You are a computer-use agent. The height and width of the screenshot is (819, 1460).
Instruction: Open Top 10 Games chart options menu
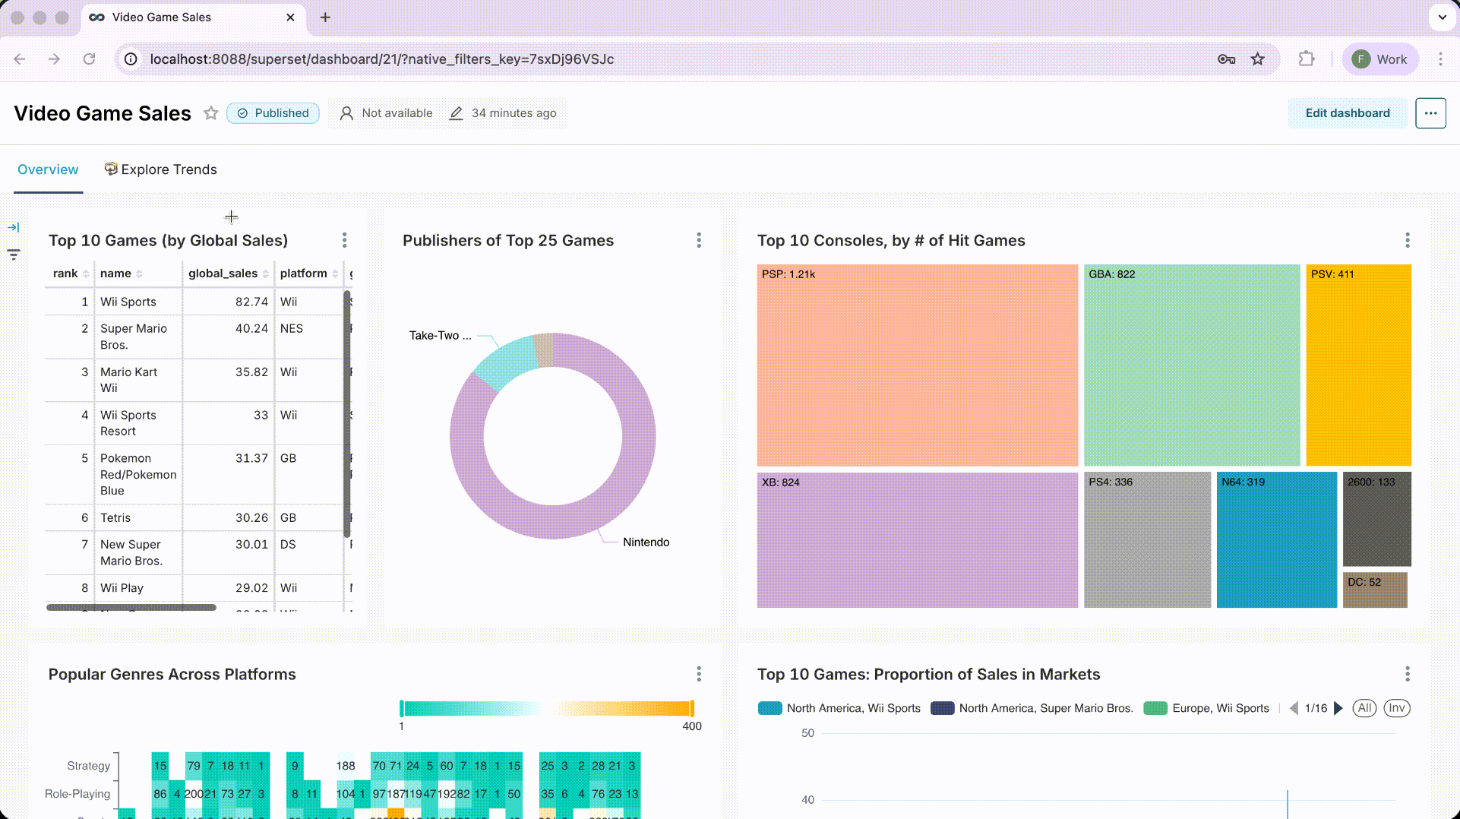(x=344, y=241)
